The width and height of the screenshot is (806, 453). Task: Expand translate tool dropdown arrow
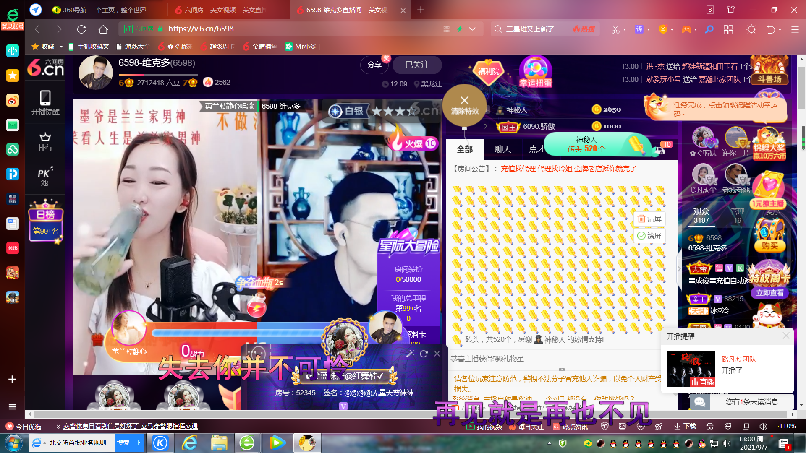point(649,29)
